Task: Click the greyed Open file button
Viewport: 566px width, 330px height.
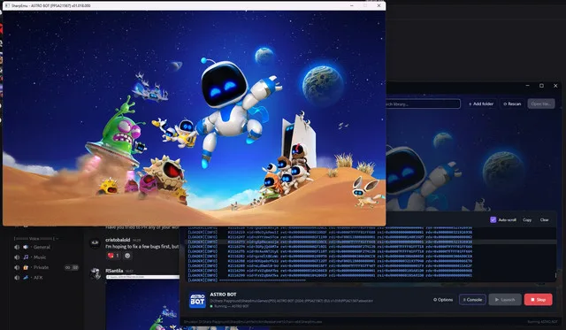Action: pyautogui.click(x=540, y=104)
